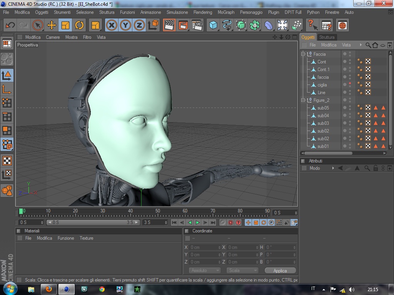The width and height of the screenshot is (394, 295).
Task: Open the Scala dropdown in Coordinate panel
Action: (242, 270)
